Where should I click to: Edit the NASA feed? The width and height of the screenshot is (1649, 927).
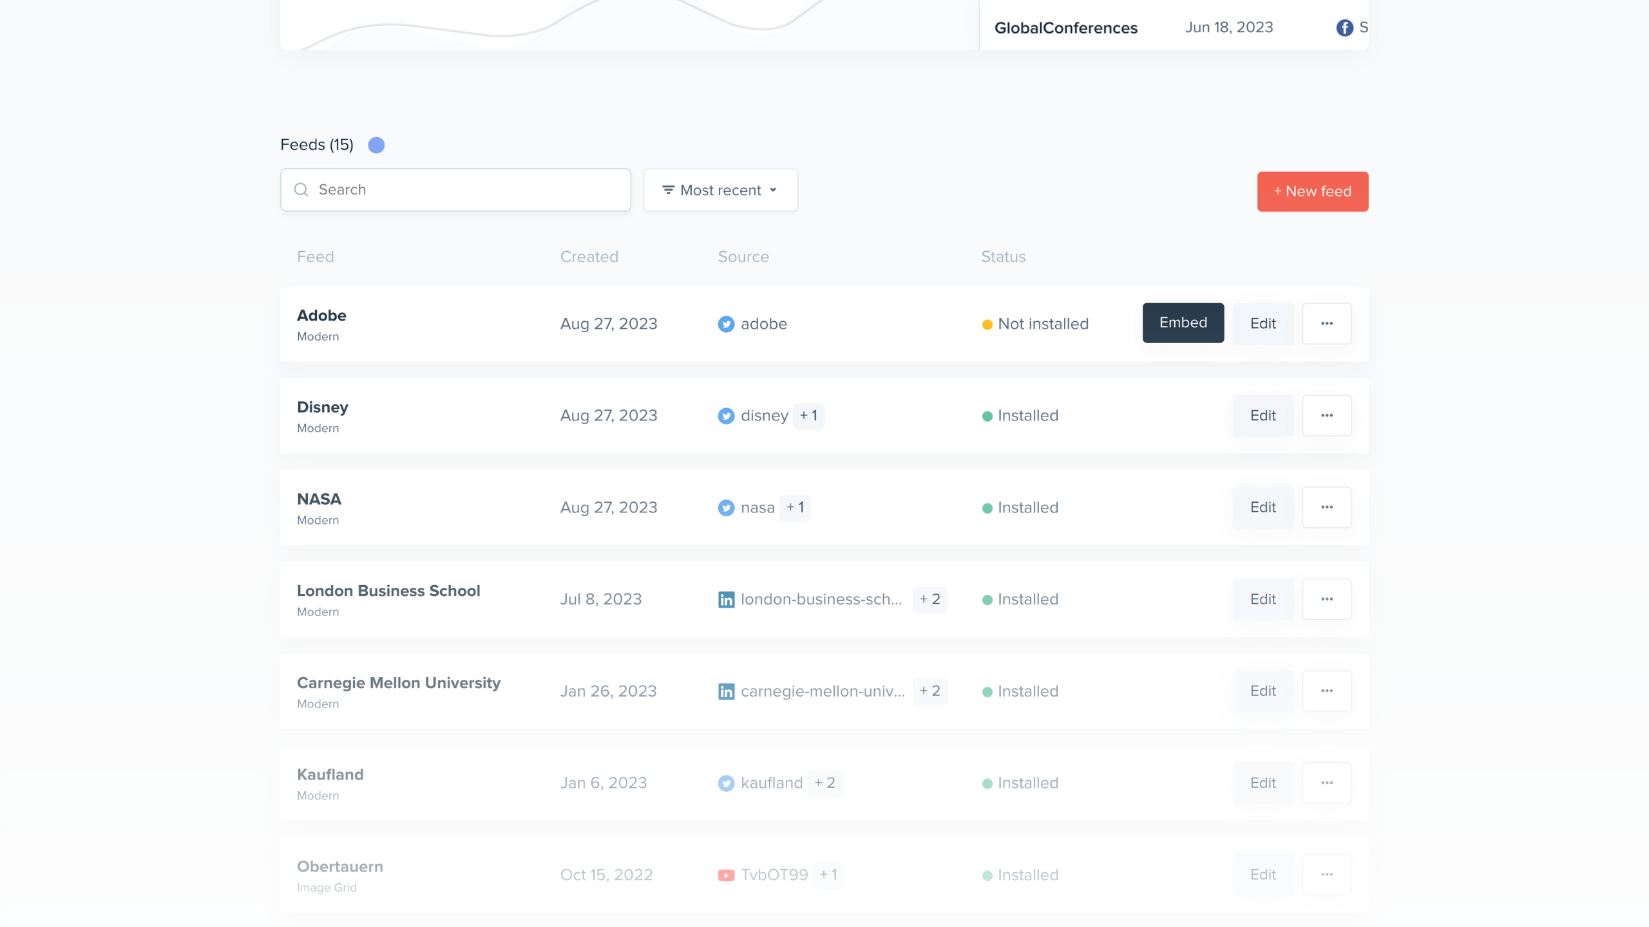[1263, 507]
